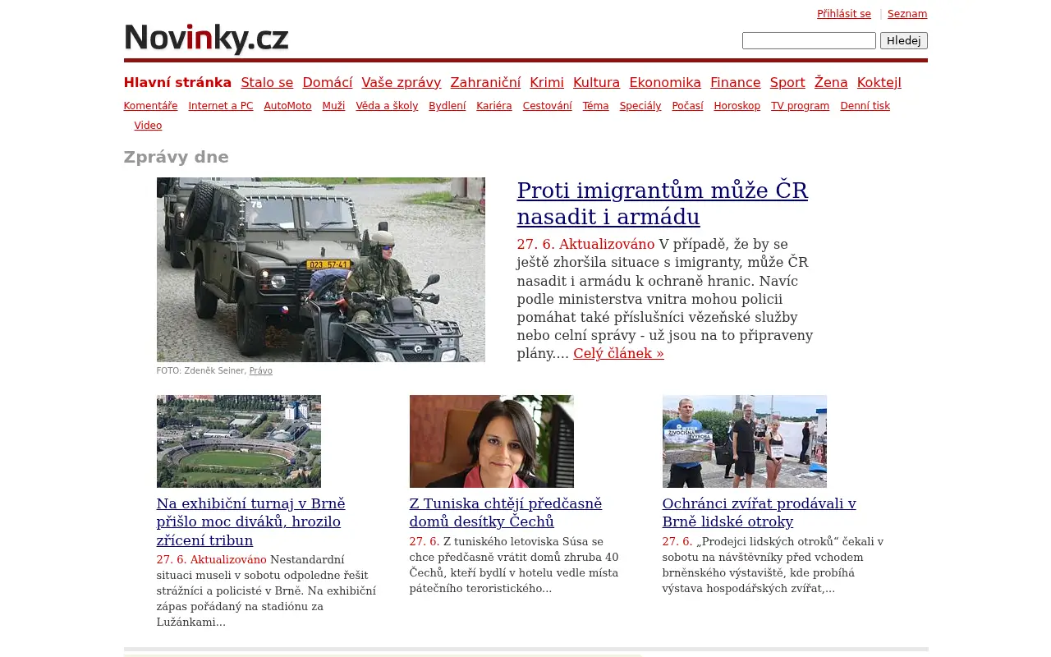Image resolution: width=1051 pixels, height=657 pixels.
Task: Open the Vaše zprávy section
Action: (x=402, y=83)
